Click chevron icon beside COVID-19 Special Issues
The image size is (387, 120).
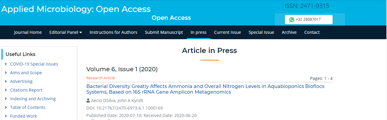point(6,64)
